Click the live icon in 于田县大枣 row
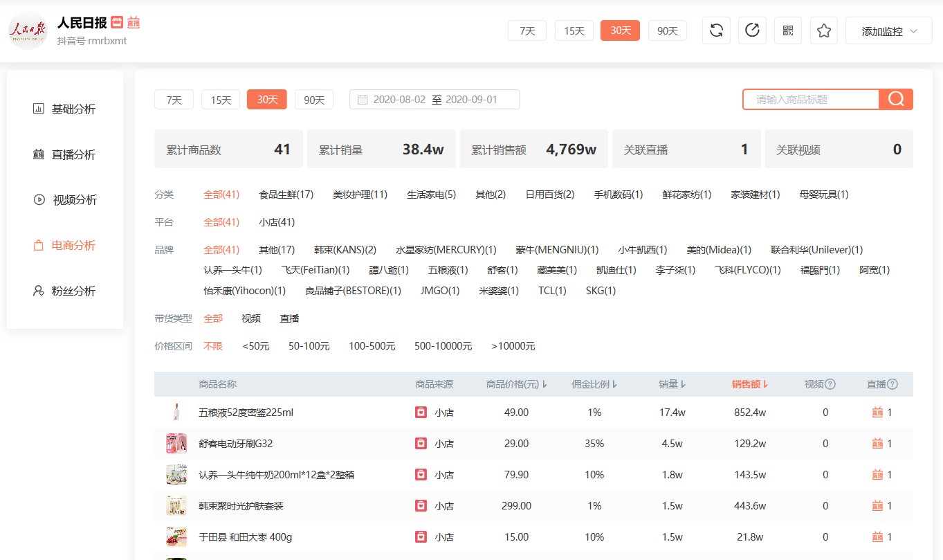 (x=877, y=536)
